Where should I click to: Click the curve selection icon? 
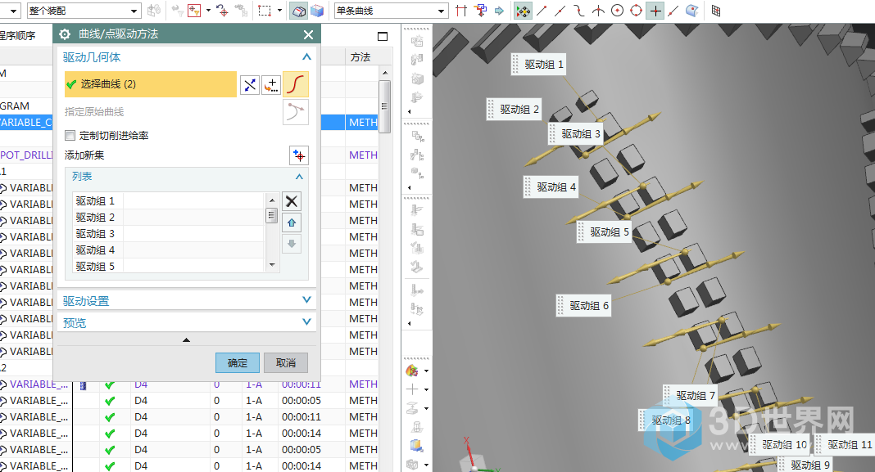tap(296, 84)
